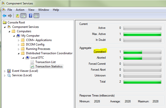Select DCOM Config label
This screenshot has height=108, width=166.
click(x=35, y=44)
